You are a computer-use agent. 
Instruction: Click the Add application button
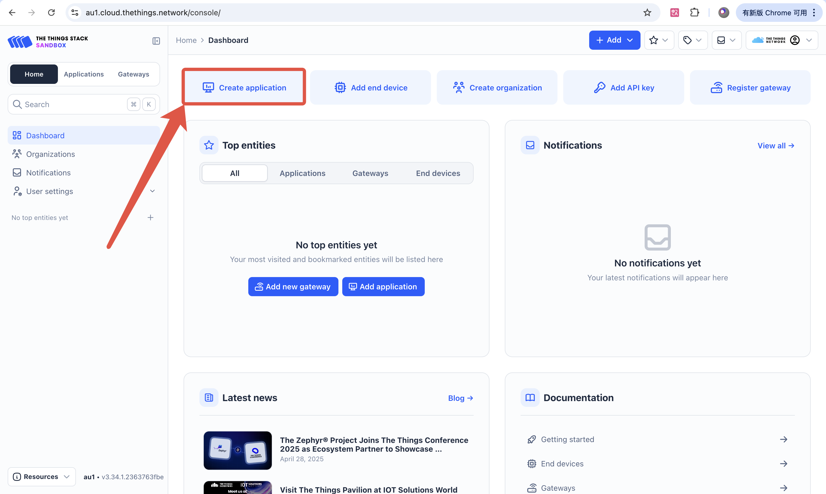pos(383,287)
